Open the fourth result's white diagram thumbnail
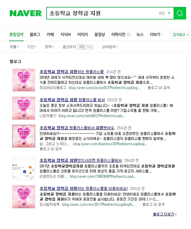The height and width of the screenshot is (229, 191). (24, 169)
